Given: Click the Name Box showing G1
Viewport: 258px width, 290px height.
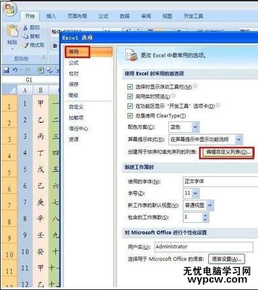Looking at the screenshot, I should pos(29,80).
